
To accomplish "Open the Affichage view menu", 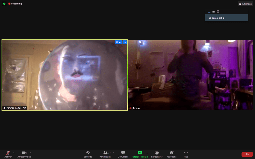I will click(245, 4).
